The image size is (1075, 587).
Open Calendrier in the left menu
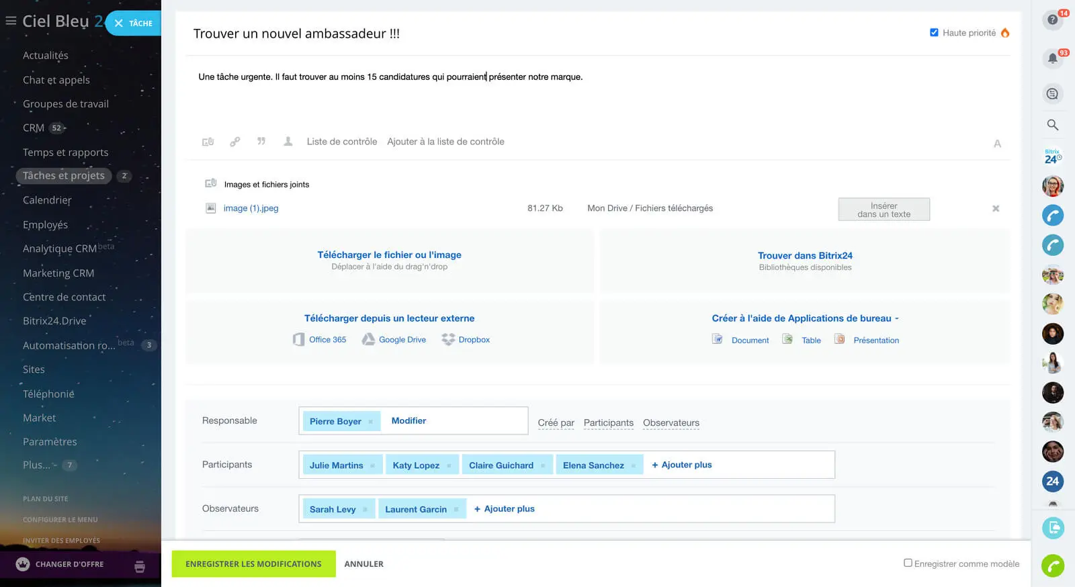click(47, 200)
